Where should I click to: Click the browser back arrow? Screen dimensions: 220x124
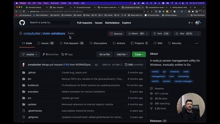[16, 11]
